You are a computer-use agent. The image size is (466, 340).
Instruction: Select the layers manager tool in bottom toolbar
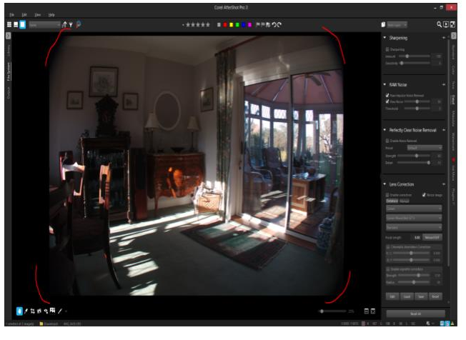pyautogui.click(x=53, y=311)
